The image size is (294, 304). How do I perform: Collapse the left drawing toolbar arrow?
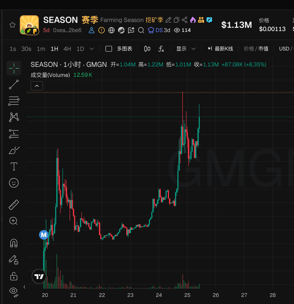tap(24, 287)
